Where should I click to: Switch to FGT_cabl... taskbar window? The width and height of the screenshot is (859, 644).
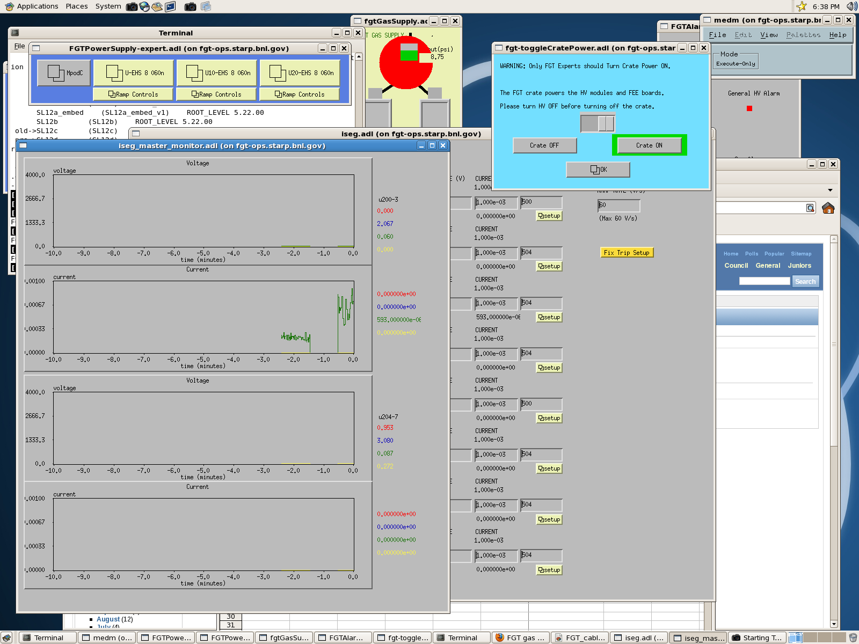coord(580,638)
